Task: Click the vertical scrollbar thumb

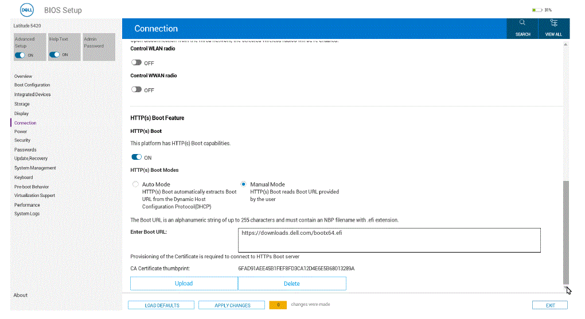Action: pyautogui.click(x=566, y=233)
